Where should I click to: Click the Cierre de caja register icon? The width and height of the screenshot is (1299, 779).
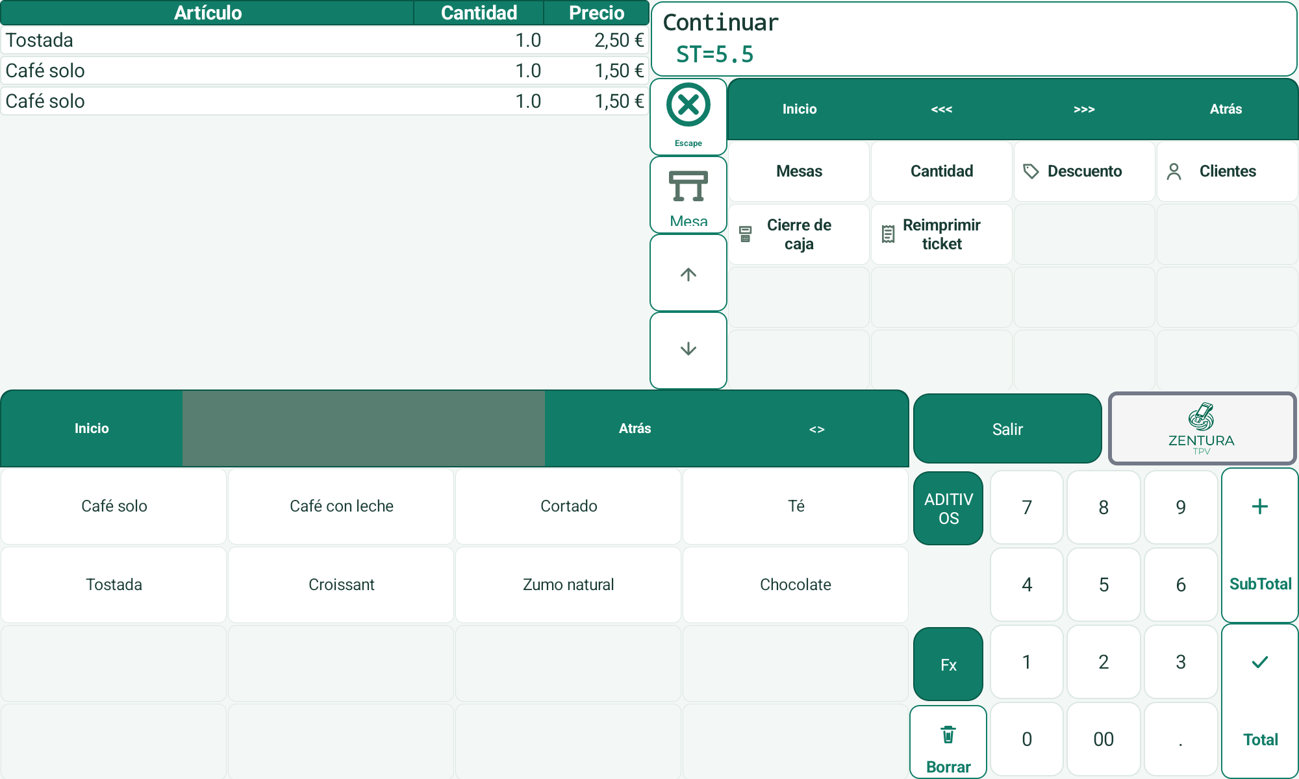pos(746,234)
